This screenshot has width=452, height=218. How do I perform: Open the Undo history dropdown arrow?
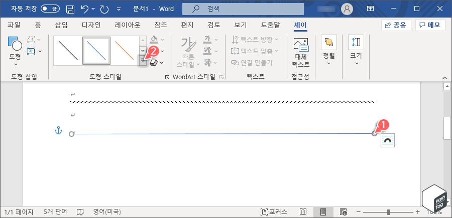93,9
